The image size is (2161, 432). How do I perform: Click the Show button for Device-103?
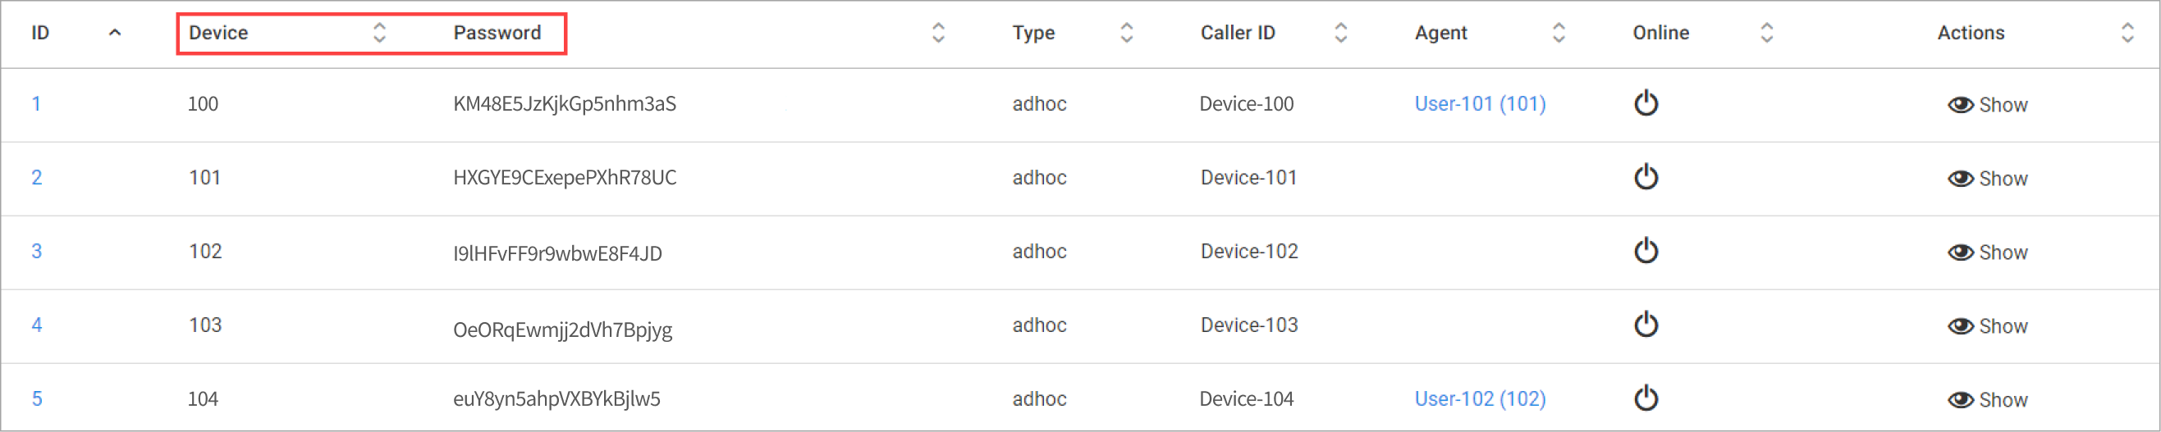click(1987, 325)
